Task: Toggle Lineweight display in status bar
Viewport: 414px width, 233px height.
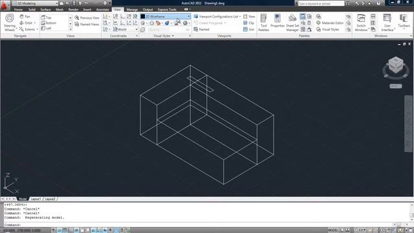Action: tap(111, 230)
